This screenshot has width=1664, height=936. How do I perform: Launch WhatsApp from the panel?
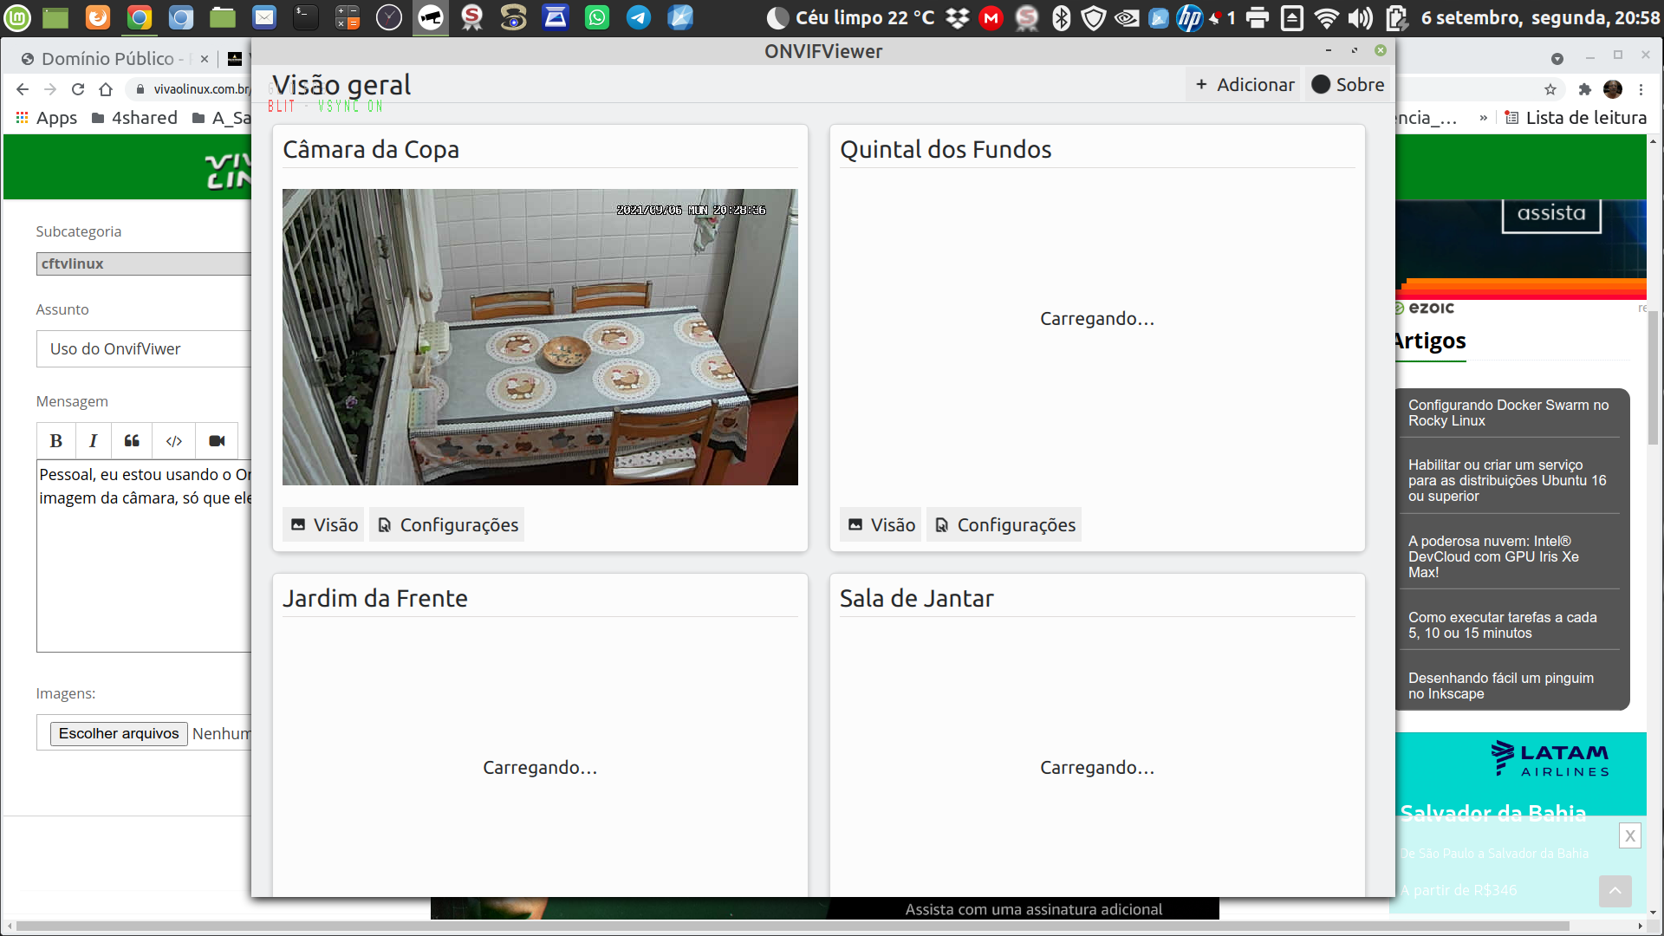pyautogui.click(x=597, y=17)
